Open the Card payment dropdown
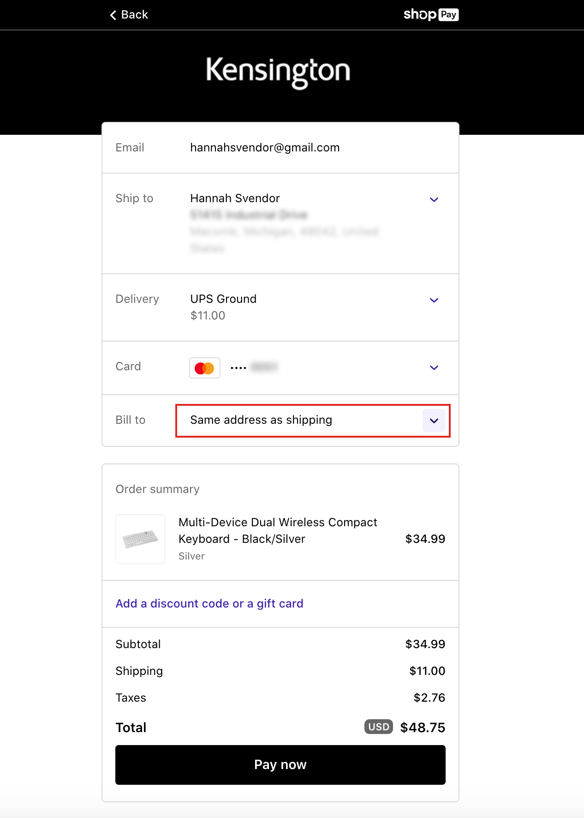Viewport: 584px width, 818px height. (434, 367)
